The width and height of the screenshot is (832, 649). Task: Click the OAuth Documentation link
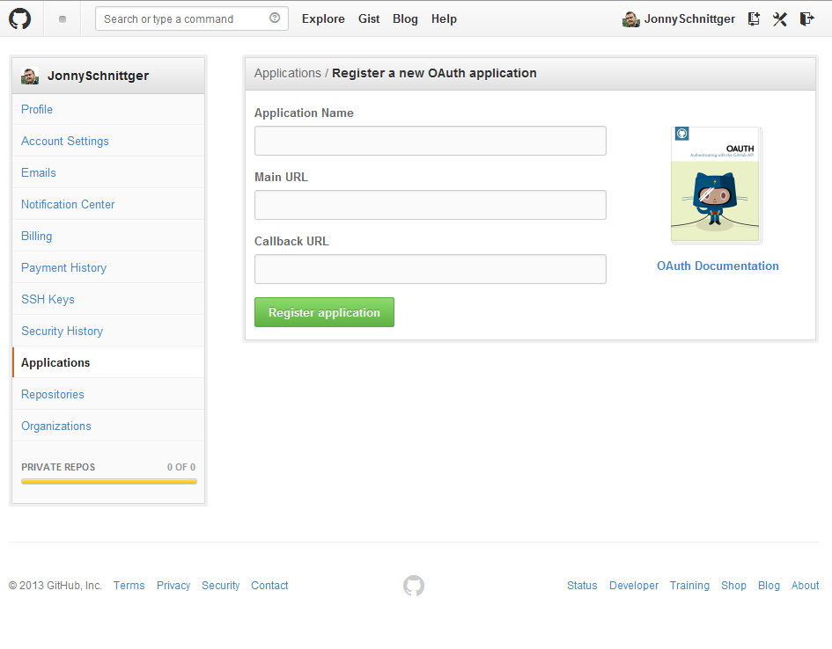[x=718, y=266]
